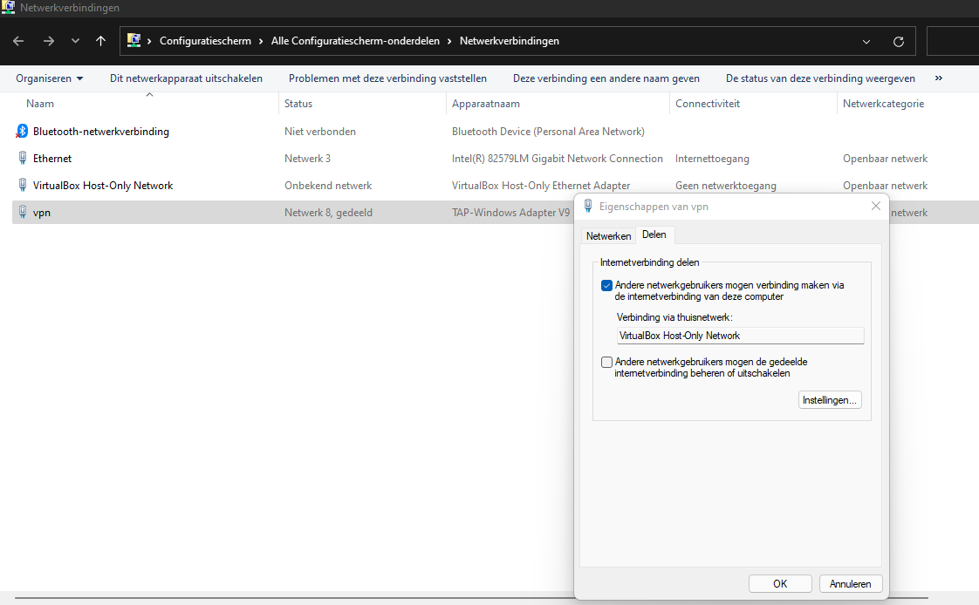Click the Back navigation arrow
979x605 pixels.
[x=18, y=41]
